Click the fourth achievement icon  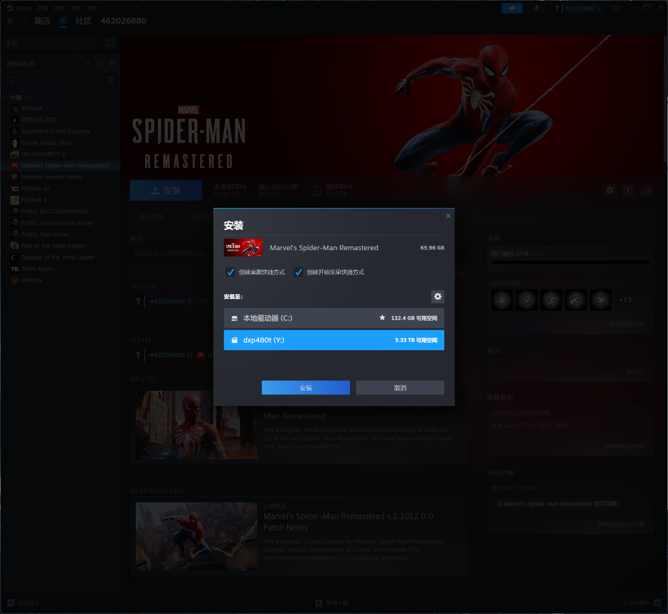click(x=576, y=300)
